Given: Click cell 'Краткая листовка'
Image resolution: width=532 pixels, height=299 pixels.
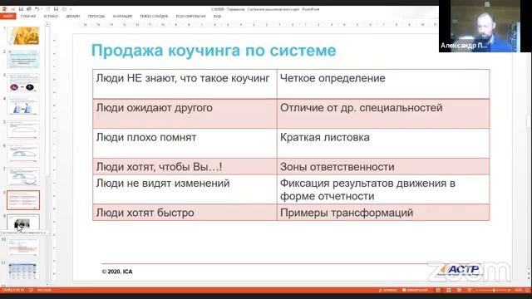Looking at the screenshot, I should pos(383,143).
